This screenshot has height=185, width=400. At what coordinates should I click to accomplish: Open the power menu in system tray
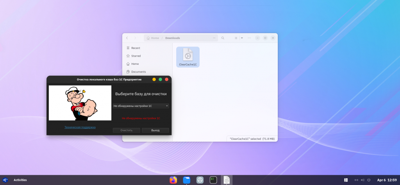pyautogui.click(x=369, y=180)
